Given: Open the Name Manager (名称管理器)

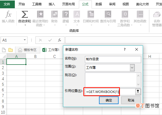Looking at the screenshot, I should [x=157, y=19].
